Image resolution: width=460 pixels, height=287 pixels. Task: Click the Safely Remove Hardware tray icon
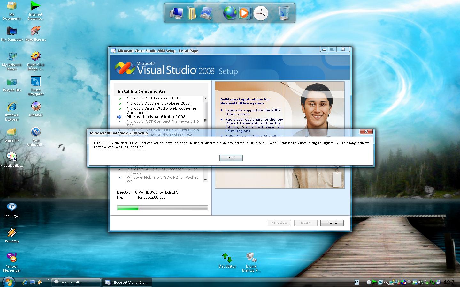(426, 282)
